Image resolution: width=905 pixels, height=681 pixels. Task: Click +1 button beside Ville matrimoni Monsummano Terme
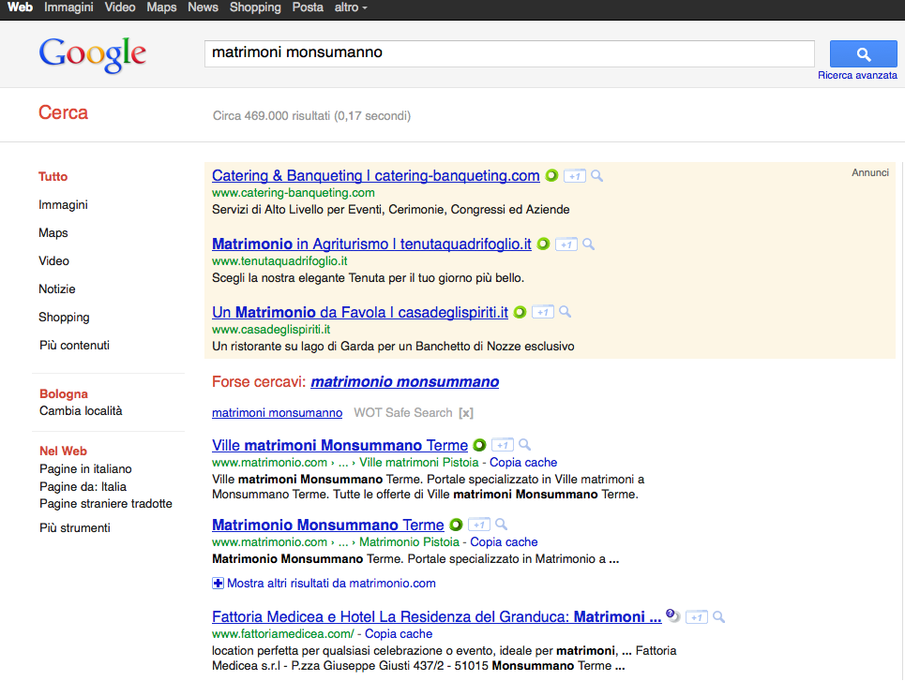[502, 445]
